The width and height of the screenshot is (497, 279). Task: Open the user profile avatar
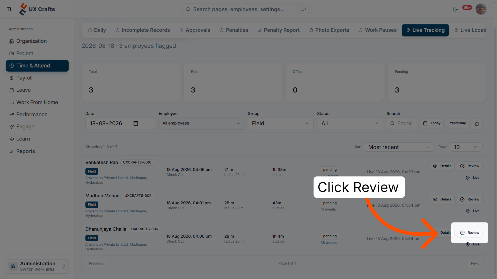pos(481,9)
